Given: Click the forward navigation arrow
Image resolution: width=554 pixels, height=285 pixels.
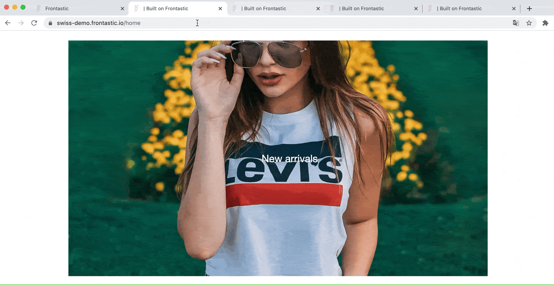Looking at the screenshot, I should point(21,23).
